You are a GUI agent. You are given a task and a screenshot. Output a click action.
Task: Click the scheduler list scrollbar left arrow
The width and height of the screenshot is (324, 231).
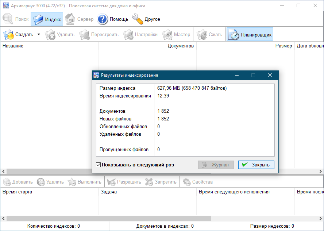3,218
